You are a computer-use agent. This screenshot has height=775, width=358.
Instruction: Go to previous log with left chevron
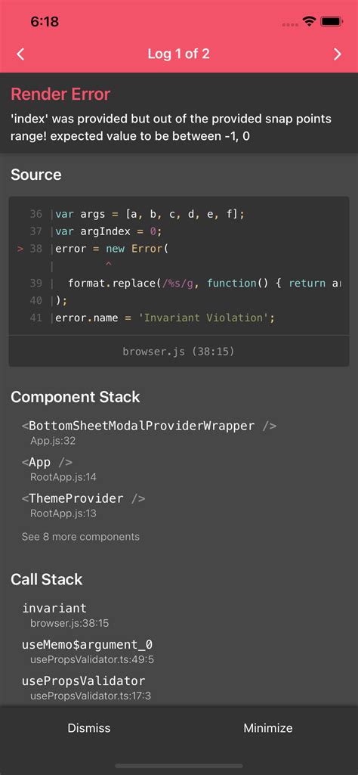[20, 54]
